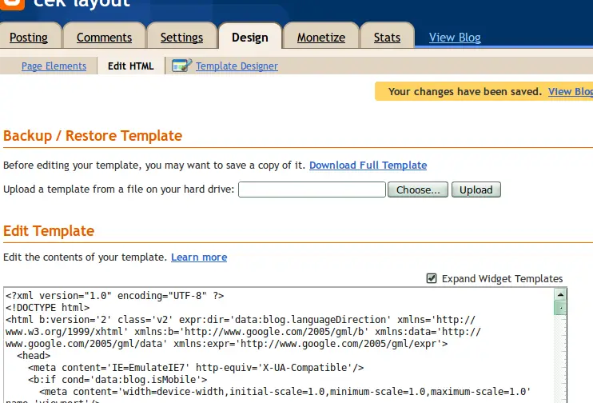Open the Page Elements sub-tab
Image resolution: width=593 pixels, height=403 pixels.
click(54, 66)
